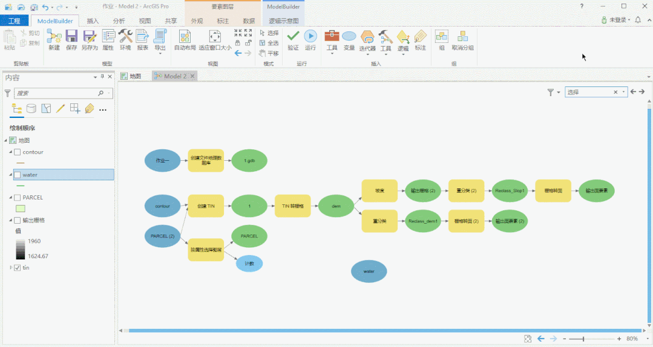The height and width of the screenshot is (347, 653).
Task: Select the 创建 TIN tool node
Action: pyautogui.click(x=206, y=206)
